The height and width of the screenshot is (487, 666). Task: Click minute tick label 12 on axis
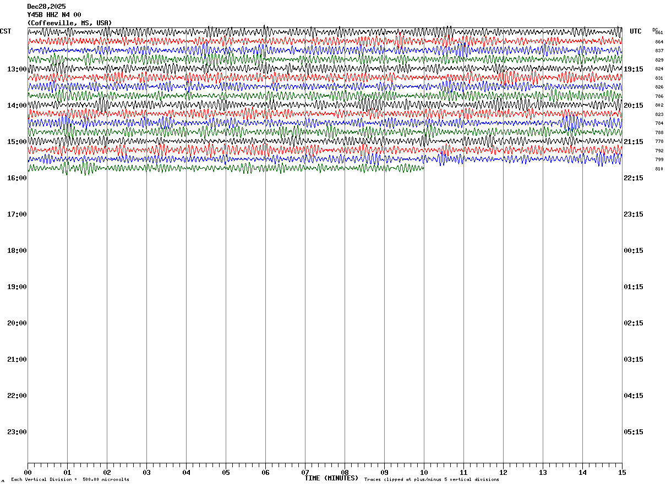503,473
